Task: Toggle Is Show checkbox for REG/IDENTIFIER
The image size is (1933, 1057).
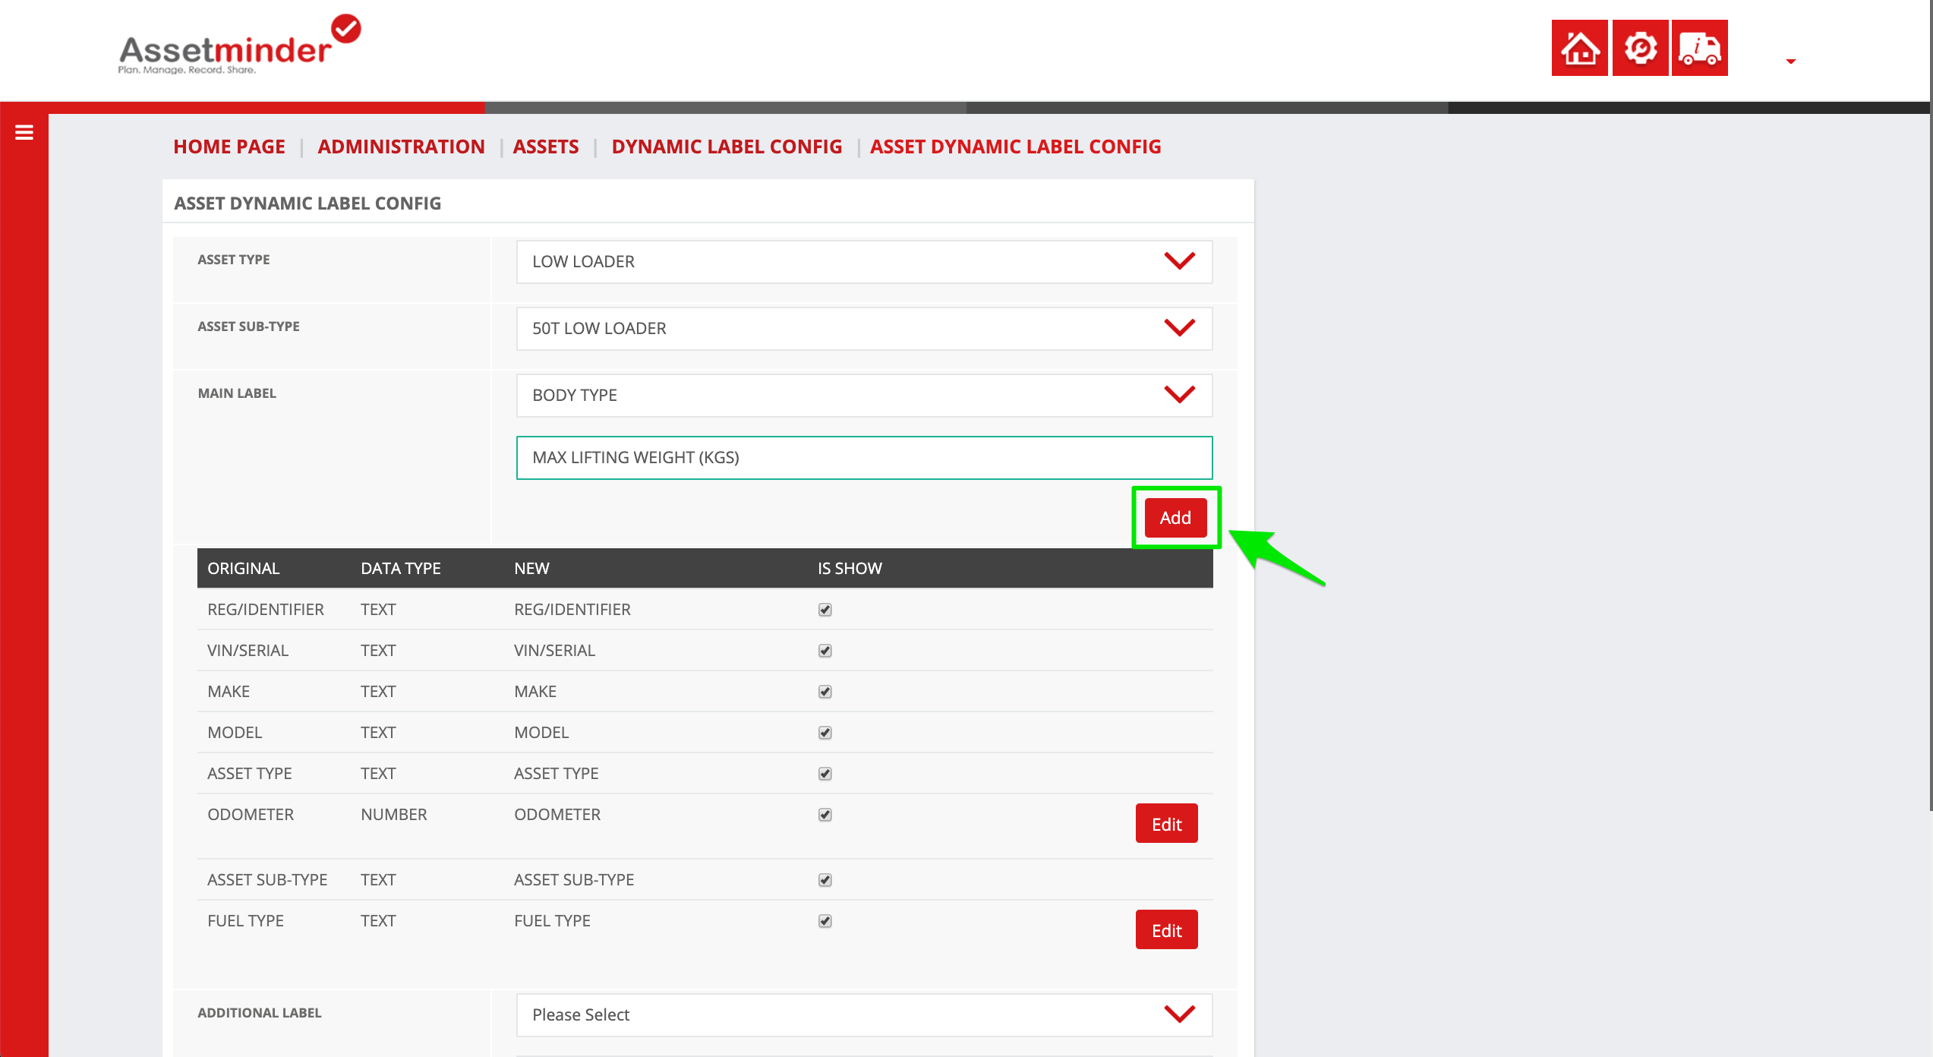Action: (825, 610)
